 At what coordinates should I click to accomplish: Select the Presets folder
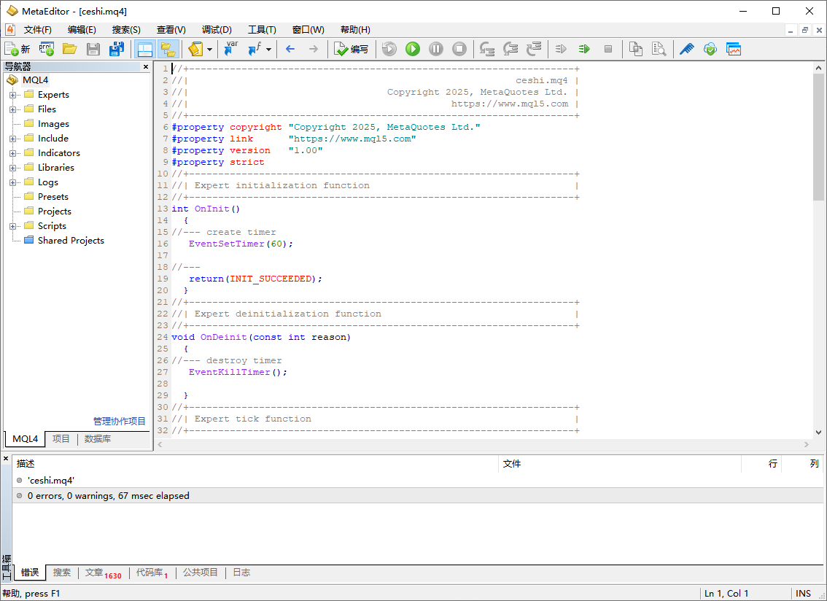tap(53, 197)
